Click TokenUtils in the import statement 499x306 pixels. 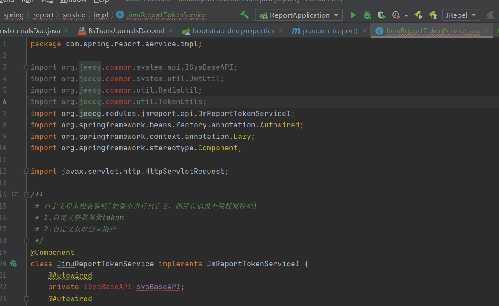tap(180, 101)
